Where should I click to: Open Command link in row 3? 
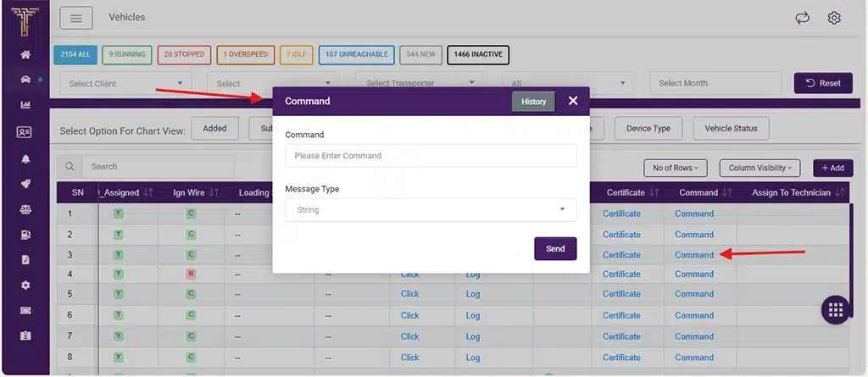pyautogui.click(x=694, y=255)
